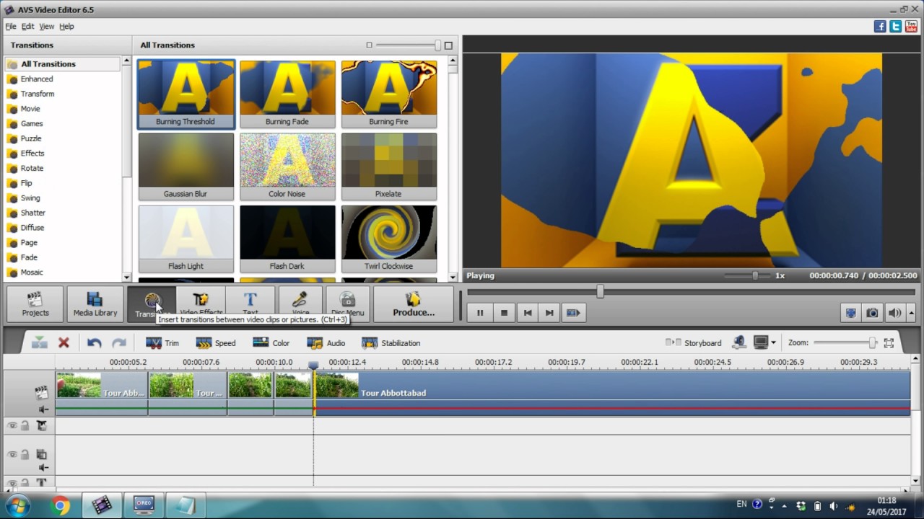This screenshot has height=519, width=924.
Task: Open the Disc Menu panel
Action: click(347, 304)
